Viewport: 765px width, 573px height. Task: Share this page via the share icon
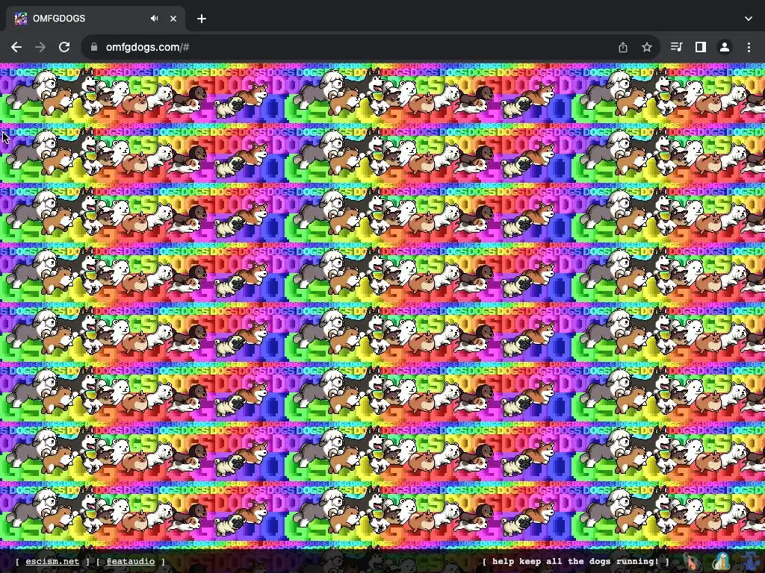pyautogui.click(x=623, y=47)
